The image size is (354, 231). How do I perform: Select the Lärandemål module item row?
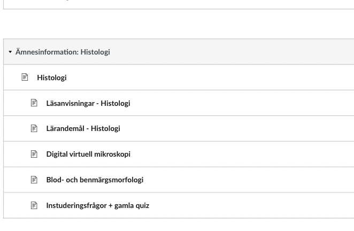[x=241, y=128]
